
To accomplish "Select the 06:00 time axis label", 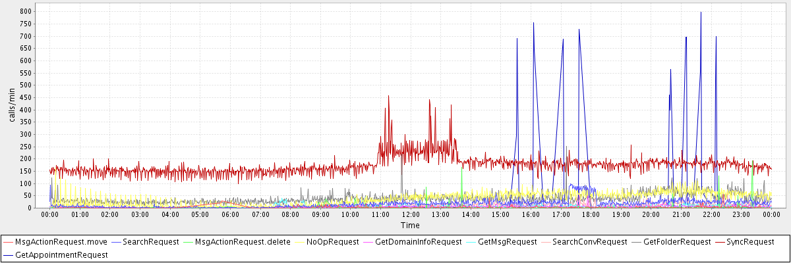I will point(230,214).
